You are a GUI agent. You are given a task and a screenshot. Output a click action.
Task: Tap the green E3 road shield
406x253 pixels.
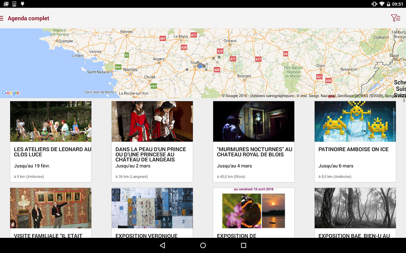click(x=127, y=55)
